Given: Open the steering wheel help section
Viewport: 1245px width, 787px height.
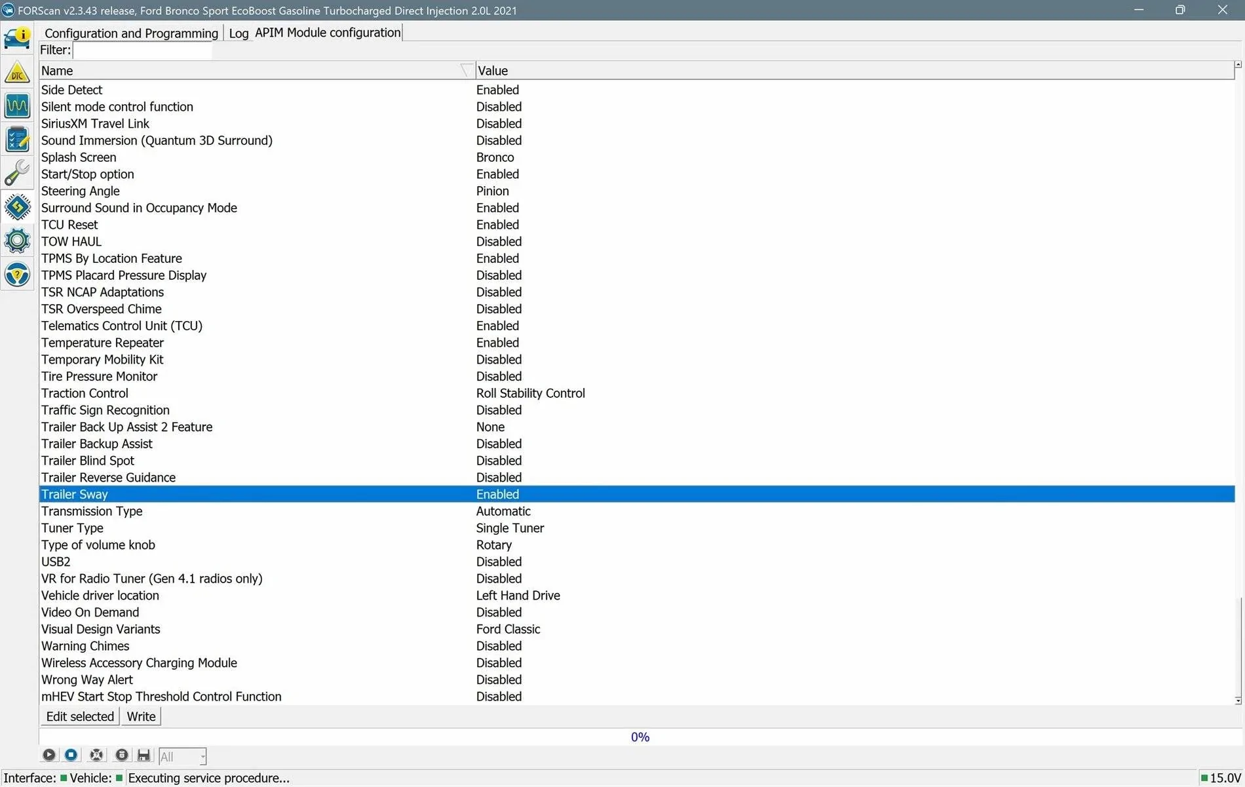Looking at the screenshot, I should point(17,275).
